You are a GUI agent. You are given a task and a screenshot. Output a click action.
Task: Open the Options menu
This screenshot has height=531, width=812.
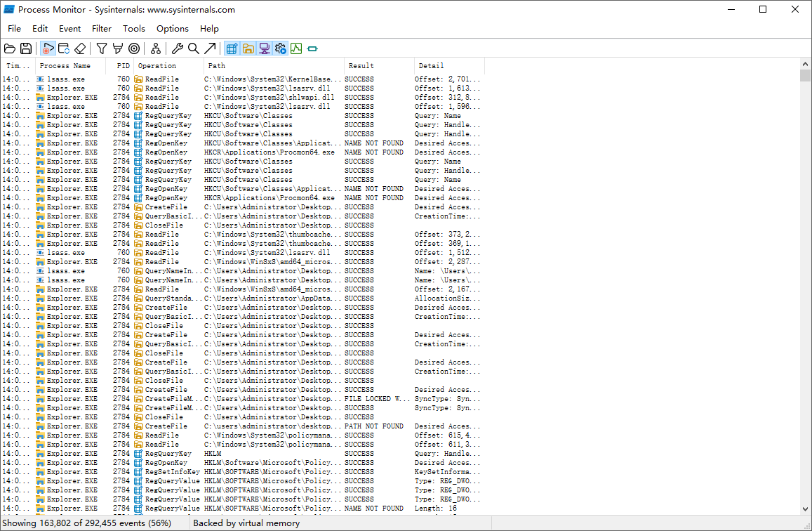173,29
